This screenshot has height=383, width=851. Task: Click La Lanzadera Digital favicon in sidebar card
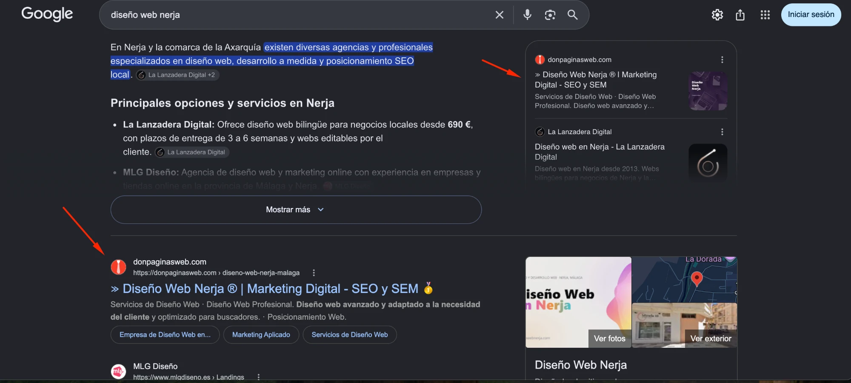(x=540, y=132)
